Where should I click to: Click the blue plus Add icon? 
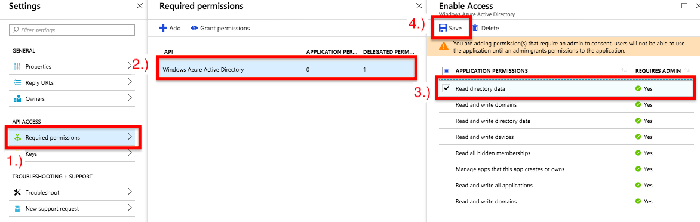point(163,28)
